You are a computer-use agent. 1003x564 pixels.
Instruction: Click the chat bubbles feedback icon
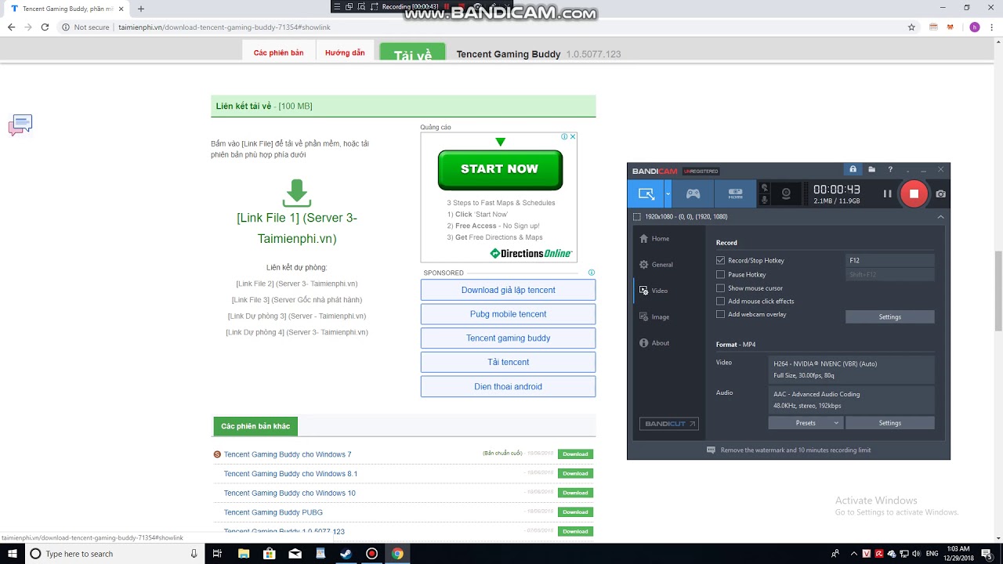click(20, 125)
